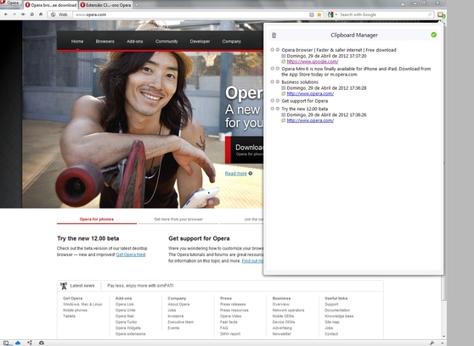Image resolution: width=474 pixels, height=346 pixels.
Task: Click first round button of 'Try the new' entry
Action: tap(273, 109)
